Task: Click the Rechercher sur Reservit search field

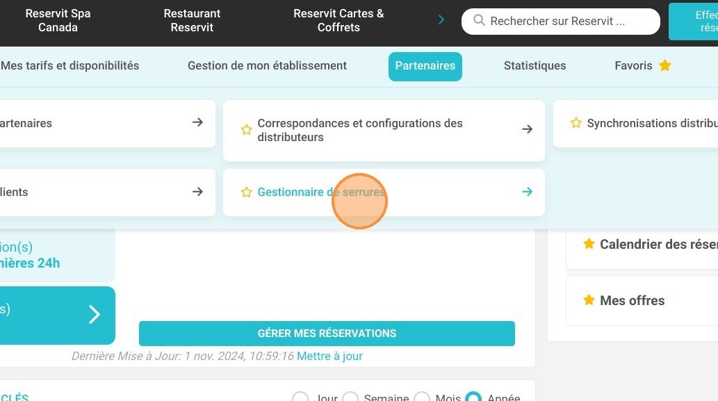Action: click(560, 21)
